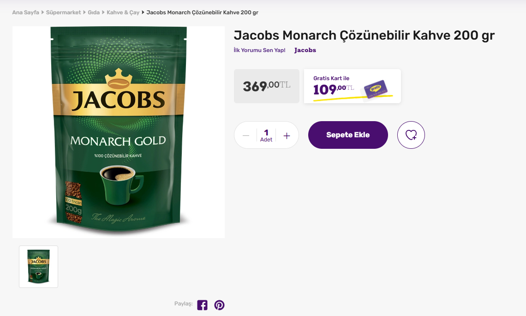Open the Jacobs brand link
526x316 pixels.
[x=305, y=50]
